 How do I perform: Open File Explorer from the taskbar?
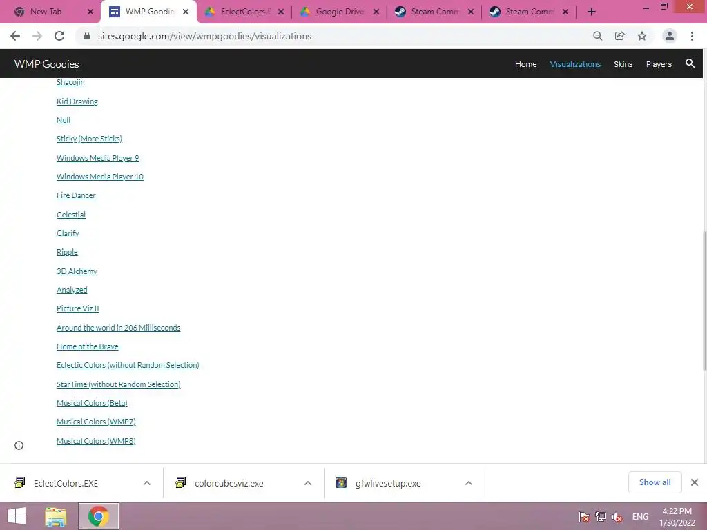coord(55,516)
